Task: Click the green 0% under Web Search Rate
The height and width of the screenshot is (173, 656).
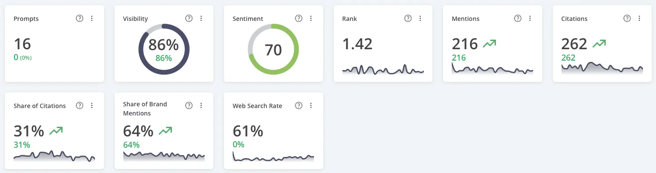Action: pos(239,145)
